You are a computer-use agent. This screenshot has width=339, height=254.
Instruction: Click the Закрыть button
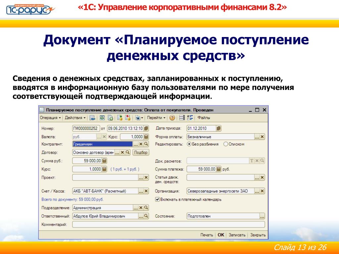[258, 235]
